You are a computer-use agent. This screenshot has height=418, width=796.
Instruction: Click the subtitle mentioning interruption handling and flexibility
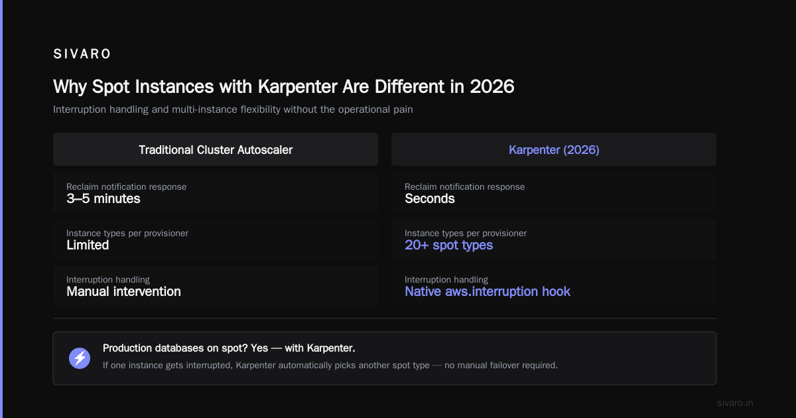point(233,109)
